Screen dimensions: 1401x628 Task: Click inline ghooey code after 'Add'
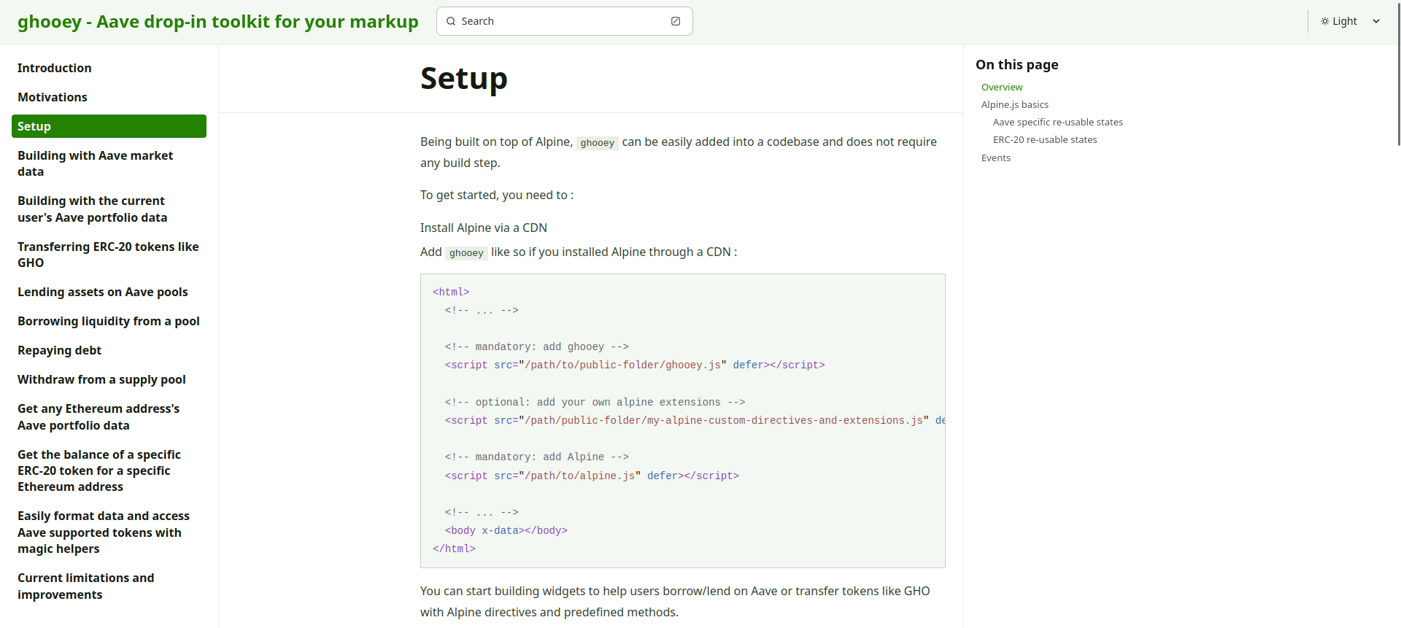(x=466, y=253)
